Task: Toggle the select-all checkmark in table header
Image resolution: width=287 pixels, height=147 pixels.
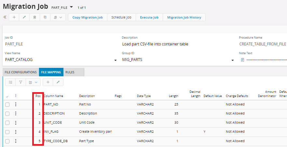Action: point(7,96)
